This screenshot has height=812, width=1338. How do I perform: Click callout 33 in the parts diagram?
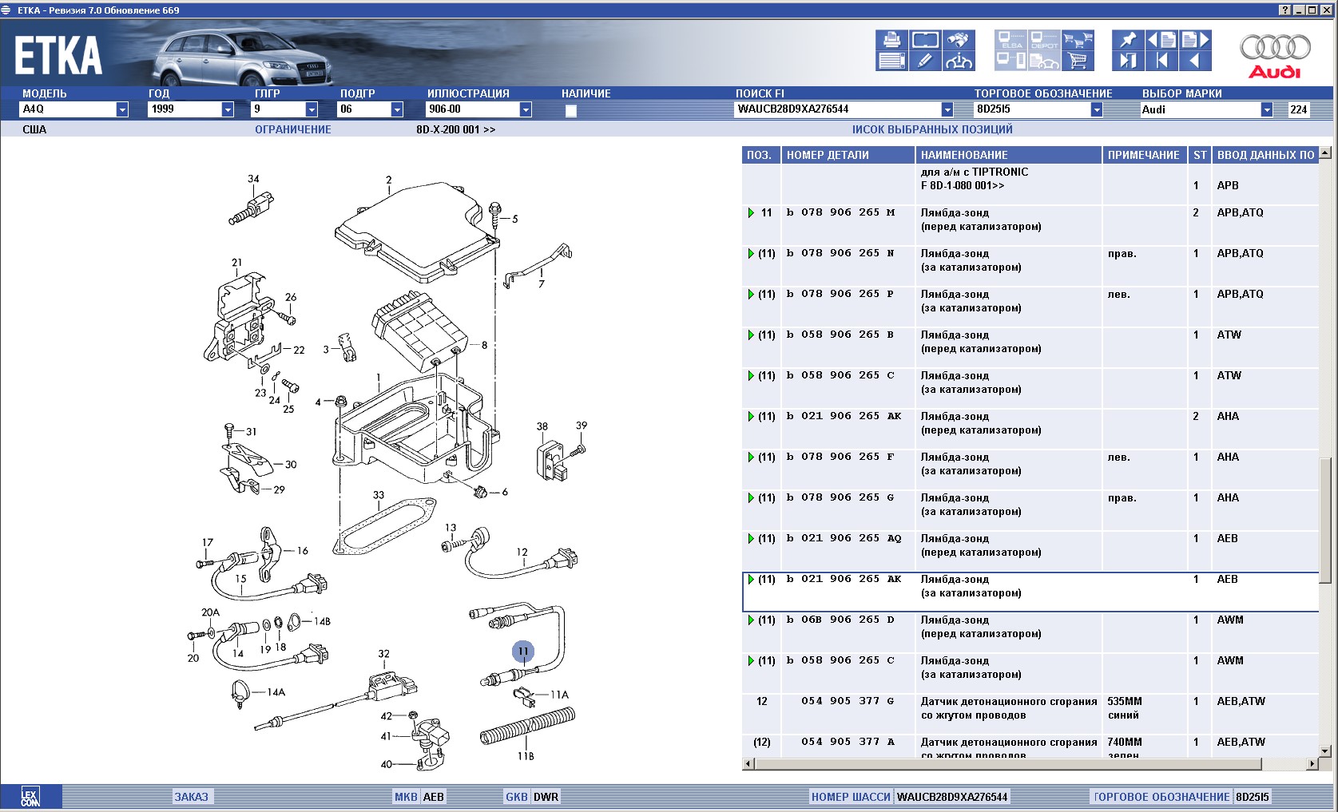pos(379,495)
